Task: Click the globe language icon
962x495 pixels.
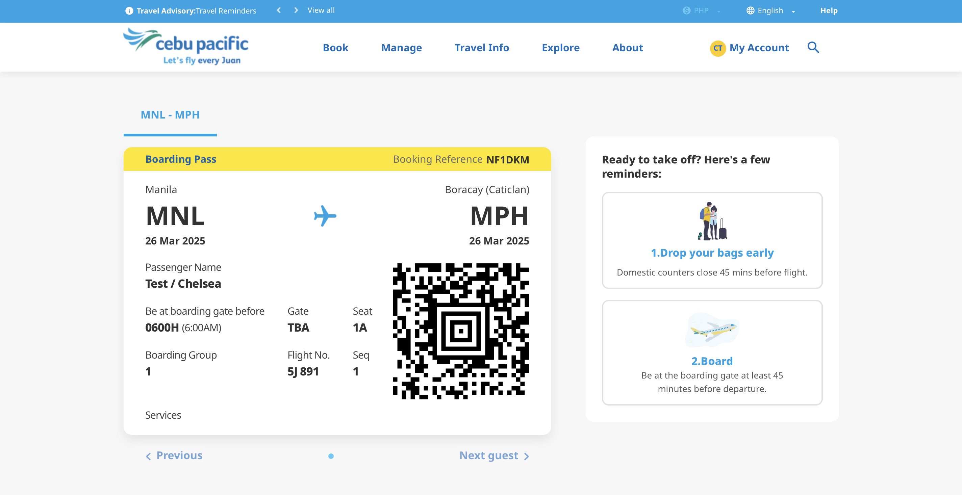Action: tap(750, 11)
